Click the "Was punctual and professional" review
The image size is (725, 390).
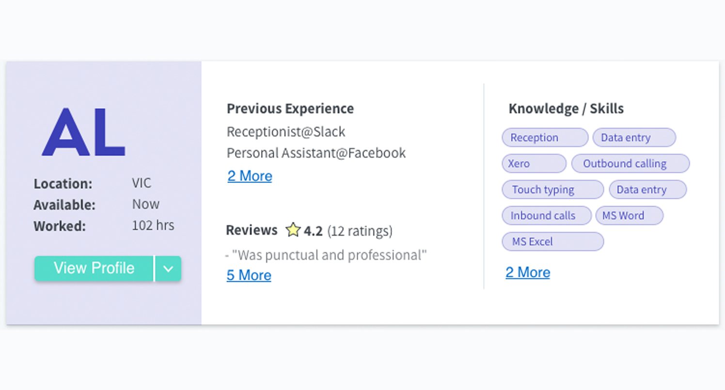click(x=326, y=255)
